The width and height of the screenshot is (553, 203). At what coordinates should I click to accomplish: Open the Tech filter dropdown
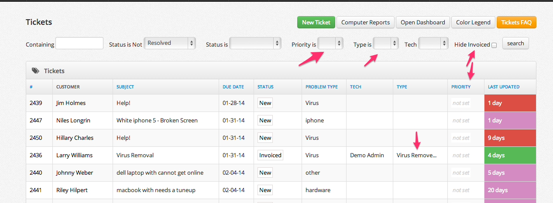coord(433,43)
